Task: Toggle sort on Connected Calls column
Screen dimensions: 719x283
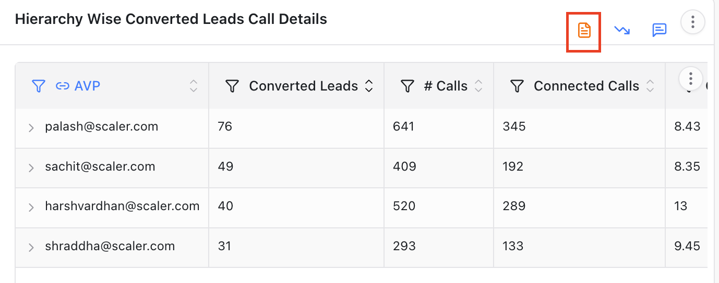Action: tap(650, 86)
